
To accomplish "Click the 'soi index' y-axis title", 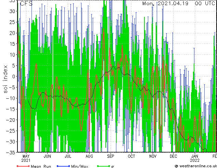I will (5, 79).
